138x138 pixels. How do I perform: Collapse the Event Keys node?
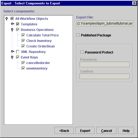[12, 57]
